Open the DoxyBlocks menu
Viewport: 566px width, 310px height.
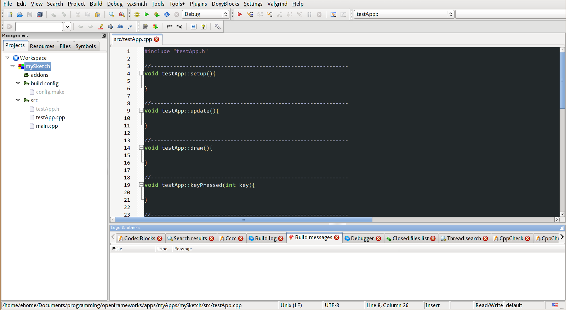(x=225, y=4)
